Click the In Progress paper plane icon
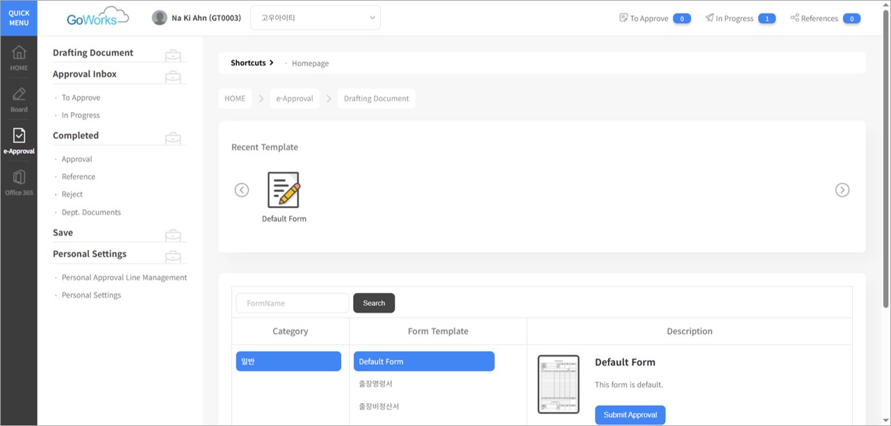 709,18
